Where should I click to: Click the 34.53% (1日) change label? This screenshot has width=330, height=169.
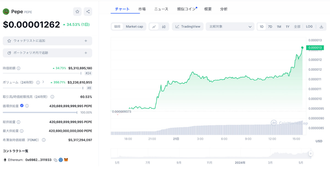tap(76, 24)
